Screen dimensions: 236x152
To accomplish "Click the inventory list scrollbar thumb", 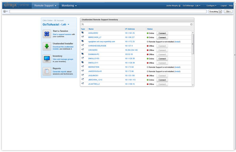I will [x=193, y=44].
